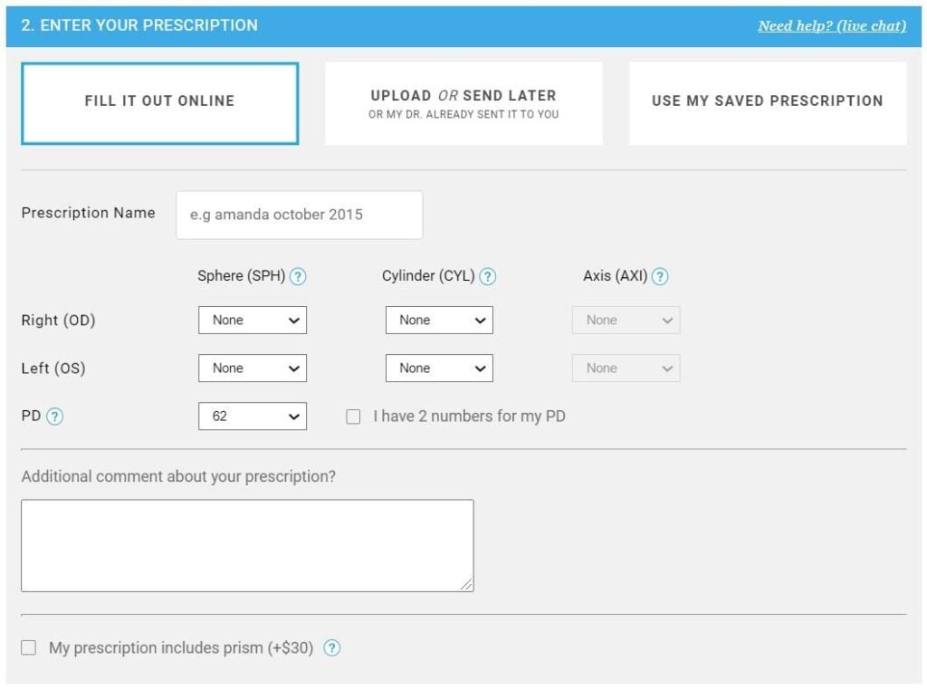Check 'I have 2 numbers for my PD'

coord(353,417)
